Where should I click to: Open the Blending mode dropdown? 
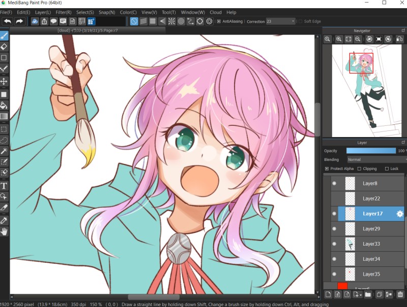coord(377,159)
